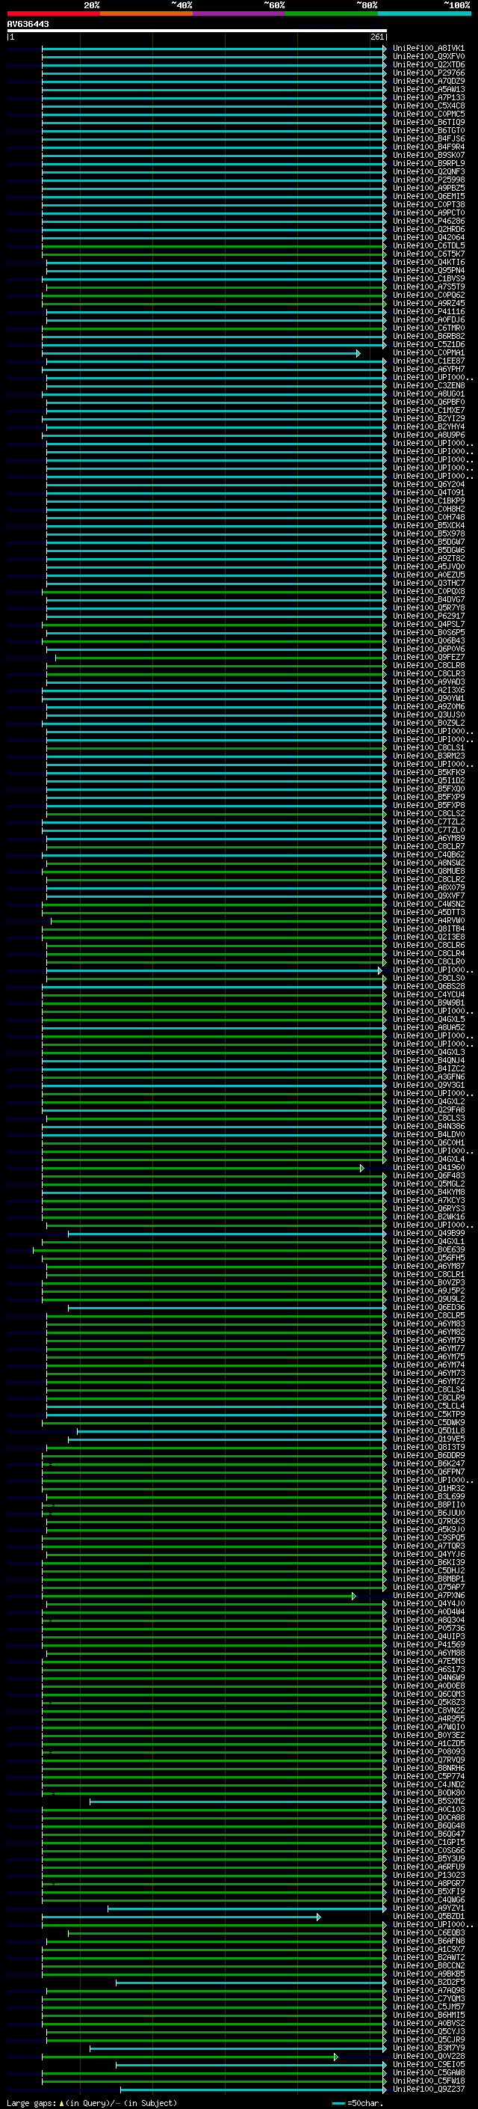Viewport: 478px width, 2109px height.
Task: Select hit UniRef100_C5GAW8
Action: [x=428, y=2074]
